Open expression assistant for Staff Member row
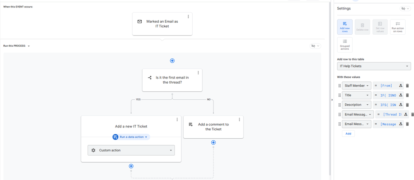The height and width of the screenshot is (180, 414). 401,86
